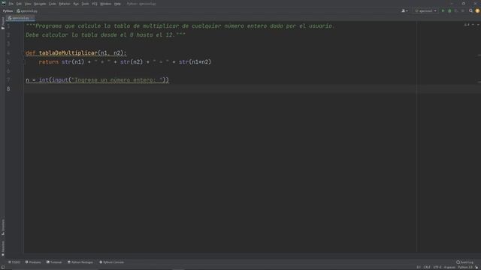The height and width of the screenshot is (270, 481).
Task: Open the Python Console tool window
Action: [x=112, y=262]
